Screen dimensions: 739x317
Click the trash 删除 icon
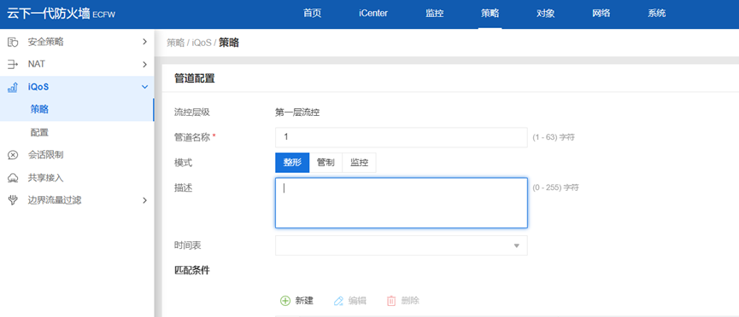coord(391,301)
